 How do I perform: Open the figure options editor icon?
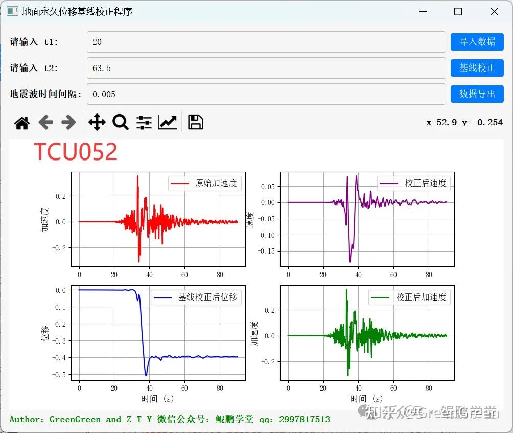click(168, 122)
